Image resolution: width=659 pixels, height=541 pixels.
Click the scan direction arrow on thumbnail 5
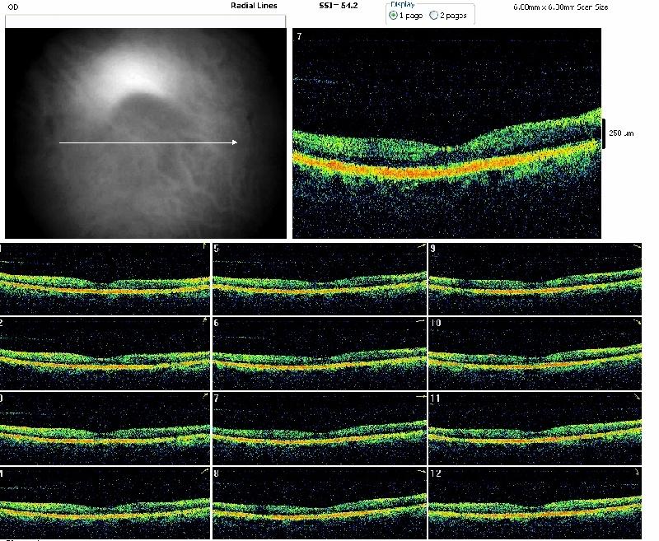pos(421,247)
